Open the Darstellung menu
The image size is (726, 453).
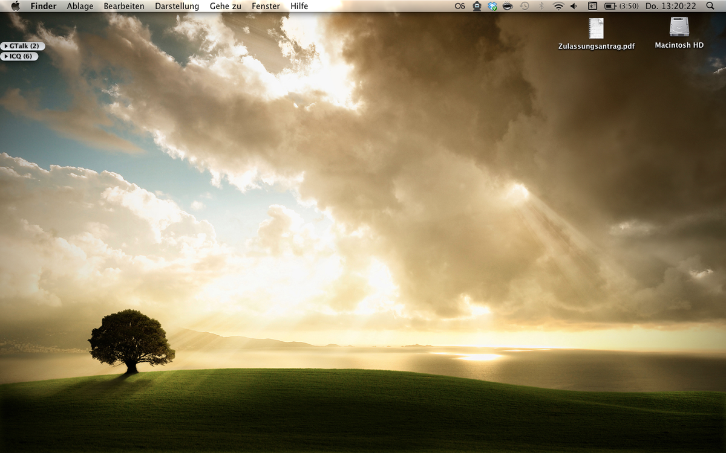177,6
